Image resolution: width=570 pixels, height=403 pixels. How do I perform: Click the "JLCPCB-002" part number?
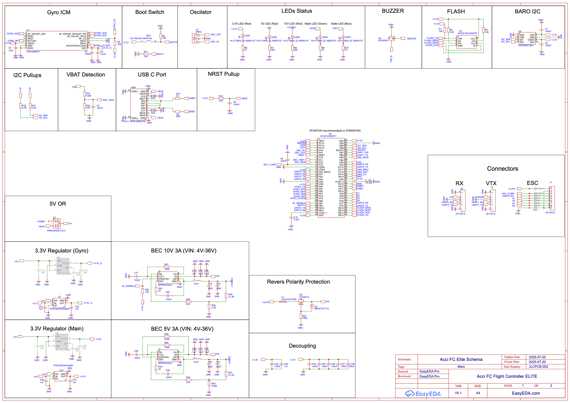(539, 367)
